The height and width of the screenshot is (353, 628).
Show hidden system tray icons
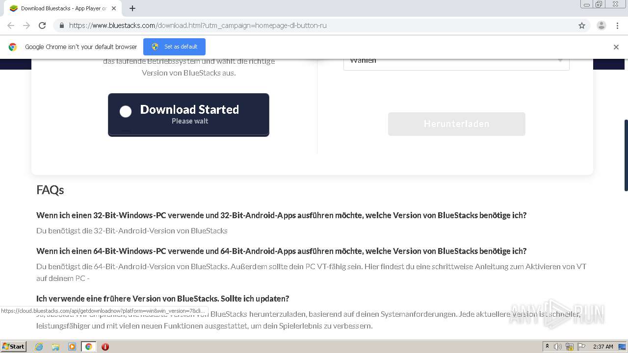(x=548, y=347)
